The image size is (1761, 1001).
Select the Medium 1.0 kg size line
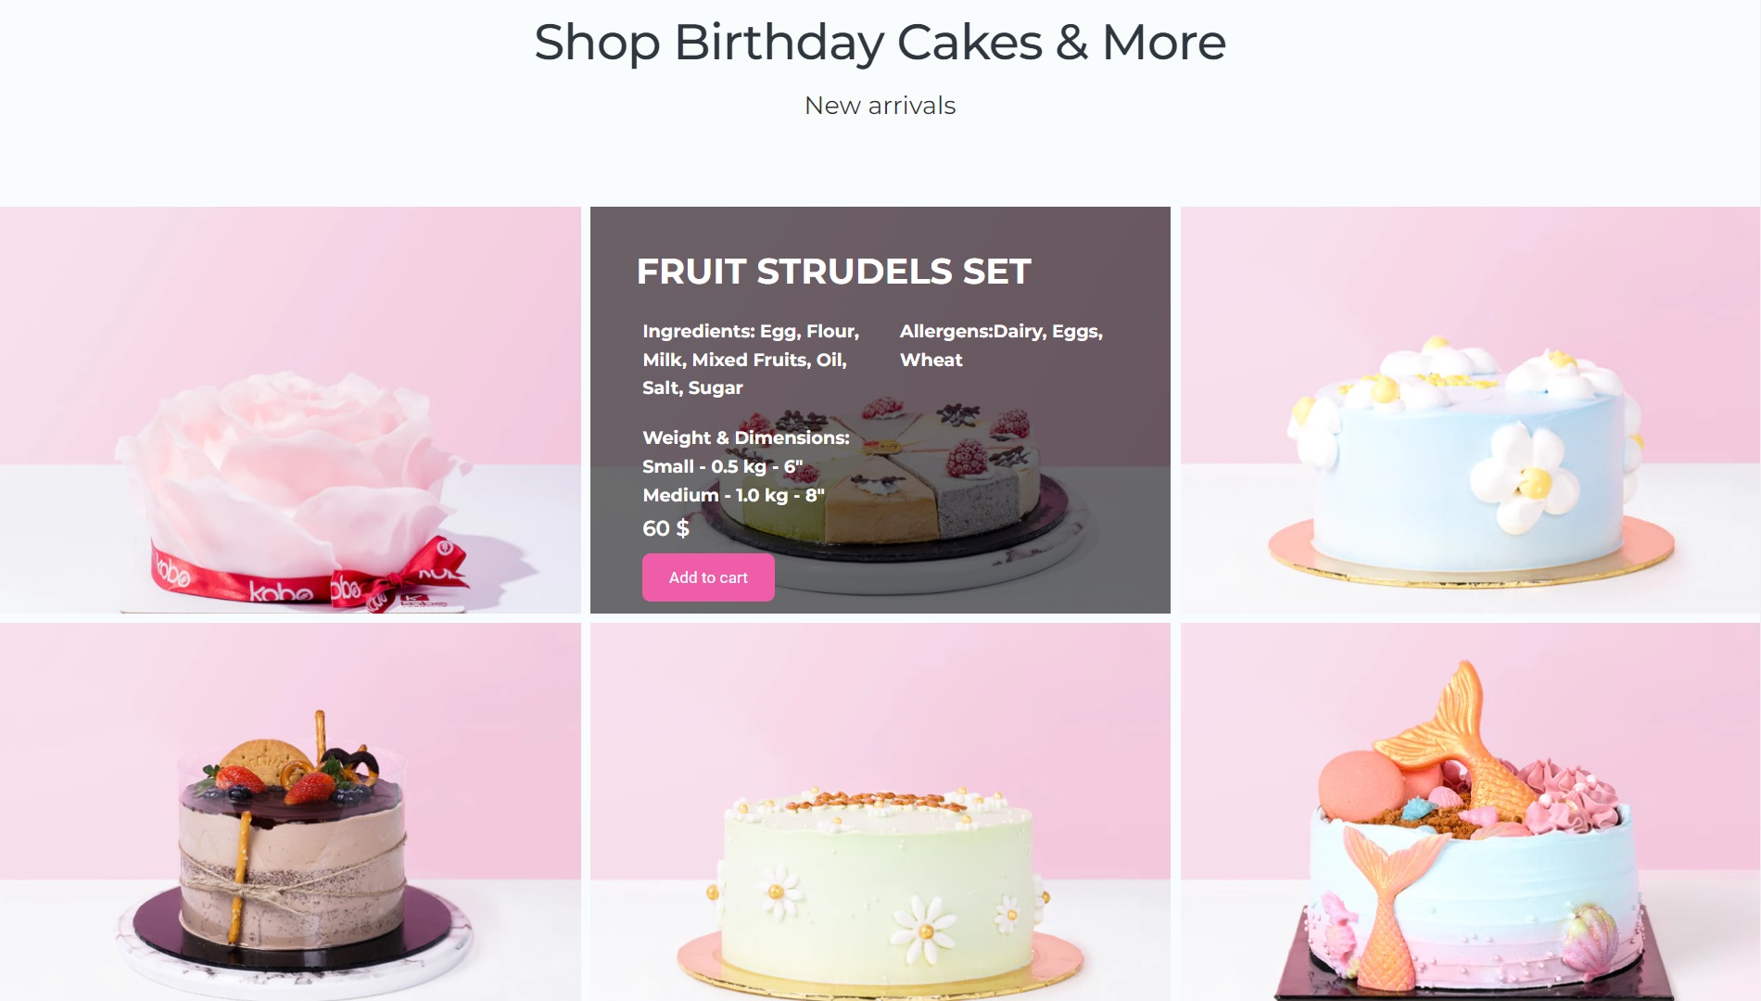[733, 495]
